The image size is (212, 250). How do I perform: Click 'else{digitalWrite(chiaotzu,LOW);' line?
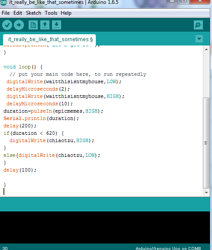tap(52, 155)
